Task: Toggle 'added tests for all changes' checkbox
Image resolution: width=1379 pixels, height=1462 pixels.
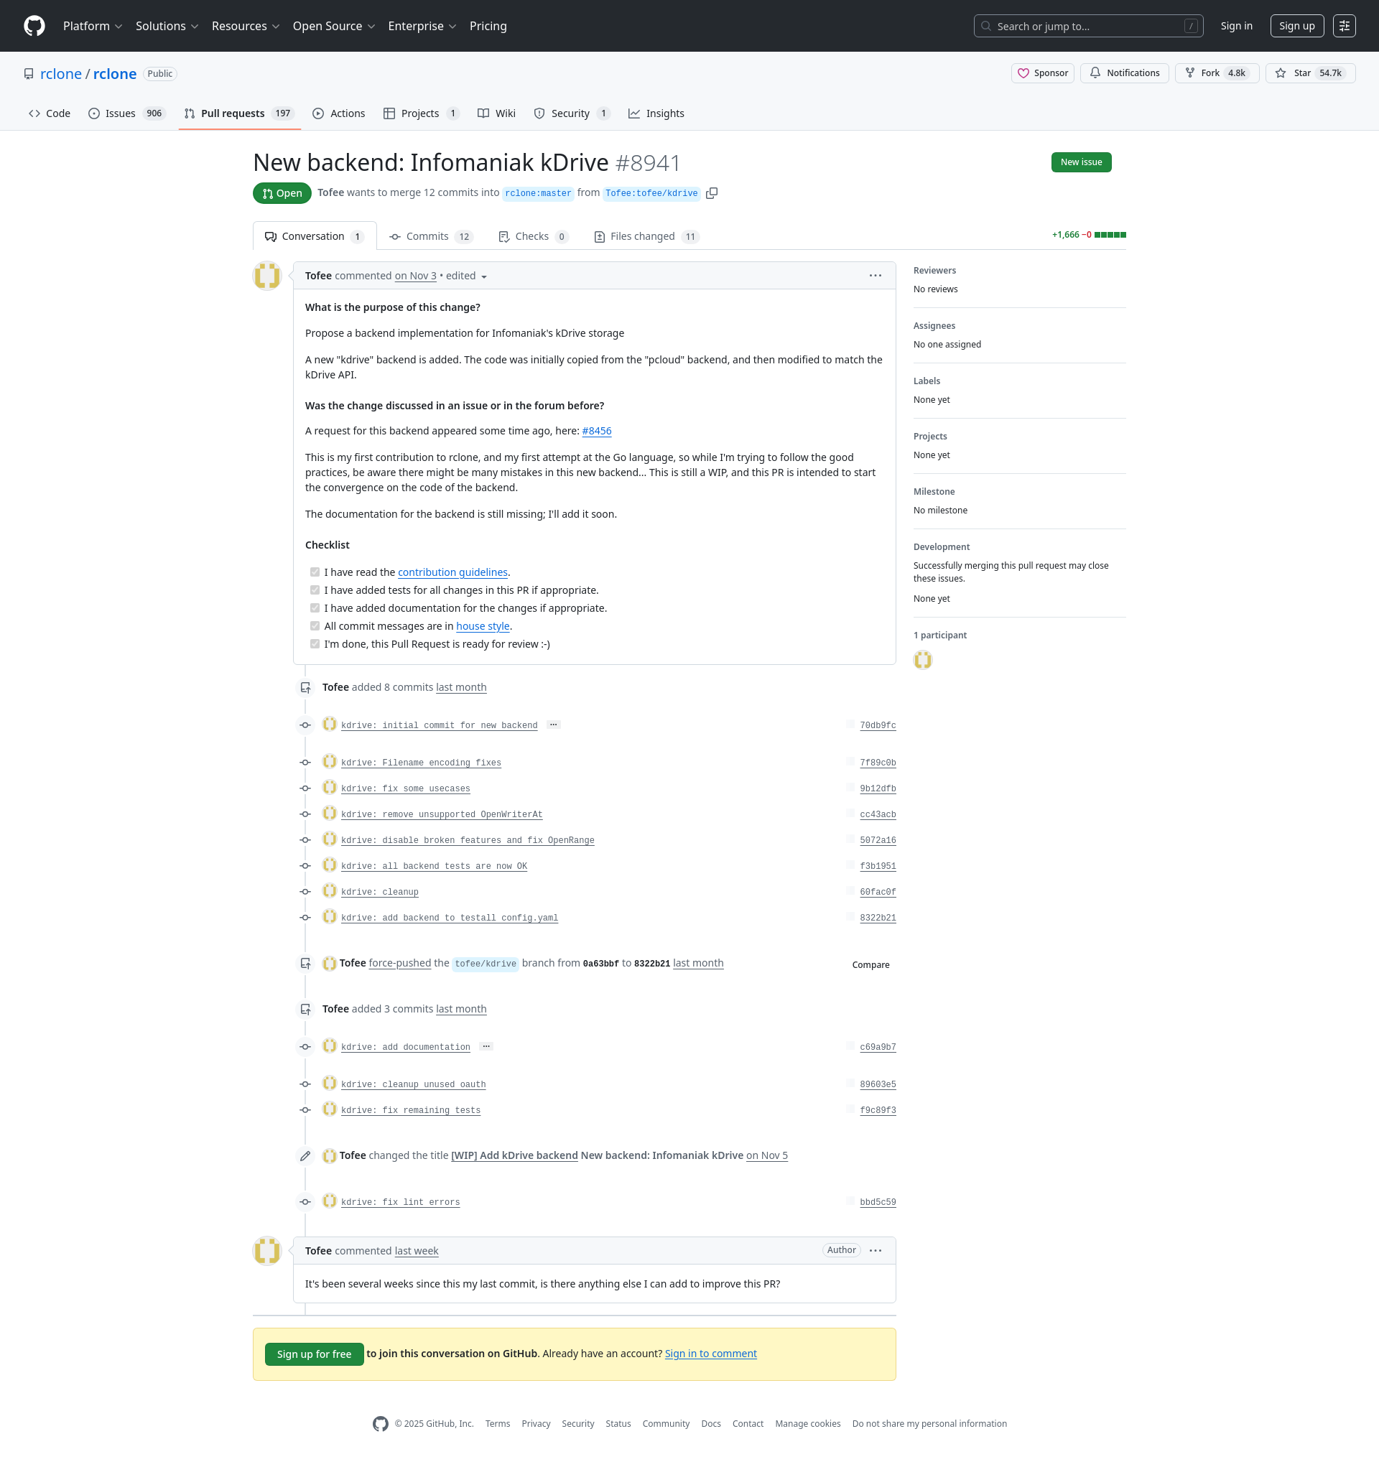Action: [315, 590]
